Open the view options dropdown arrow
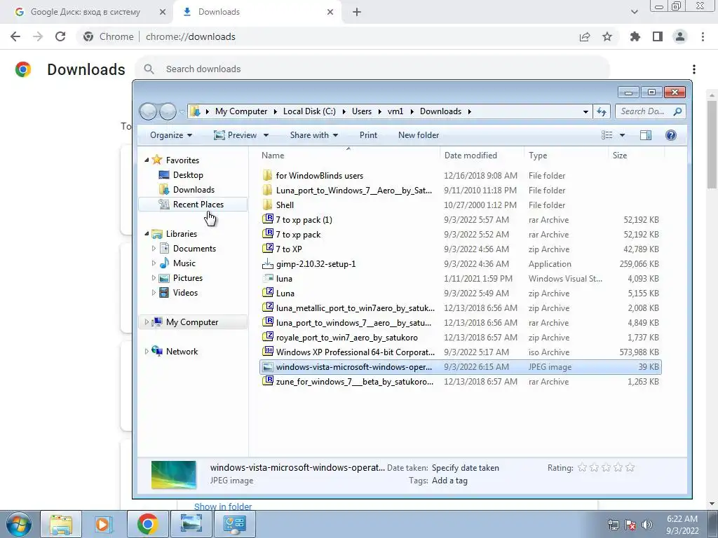This screenshot has width=718, height=538. [x=622, y=135]
